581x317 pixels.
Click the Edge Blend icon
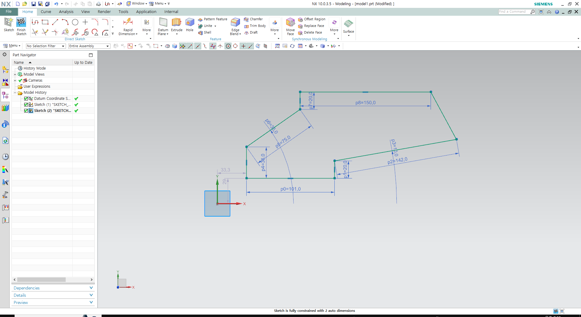click(235, 22)
